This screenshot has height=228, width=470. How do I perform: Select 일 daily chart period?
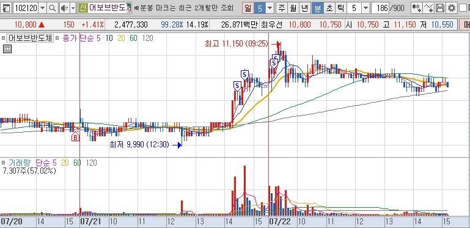tap(248, 8)
